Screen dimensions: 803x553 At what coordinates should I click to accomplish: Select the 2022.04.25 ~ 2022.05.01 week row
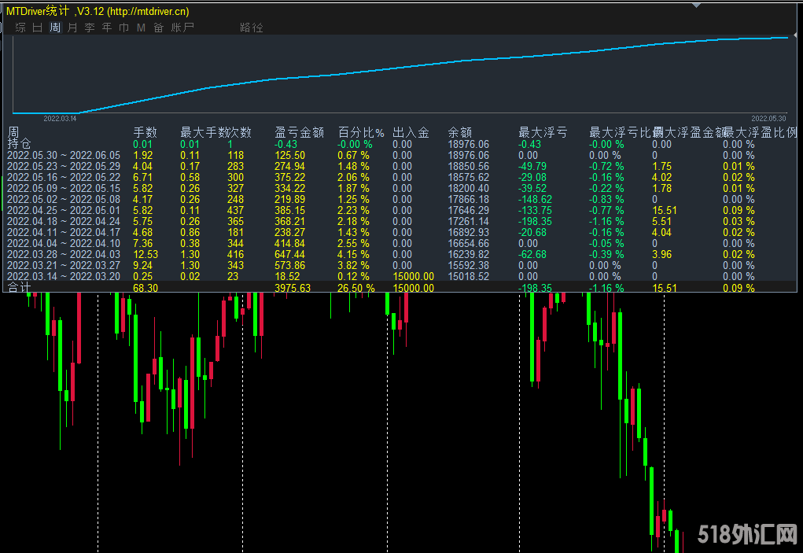tap(63, 211)
